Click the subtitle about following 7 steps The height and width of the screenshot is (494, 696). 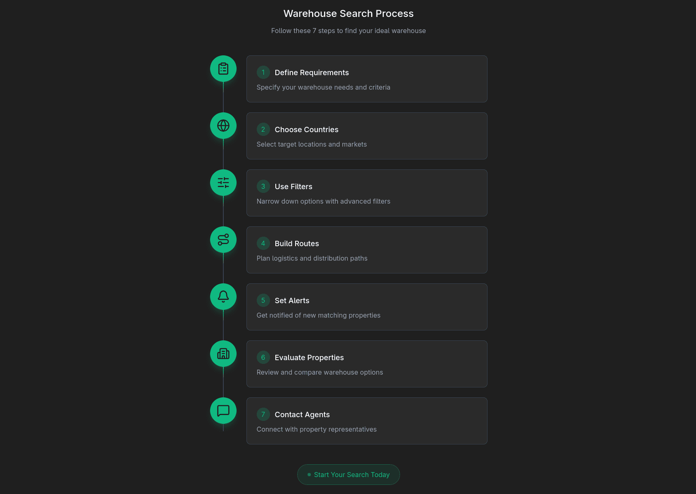[x=348, y=31]
